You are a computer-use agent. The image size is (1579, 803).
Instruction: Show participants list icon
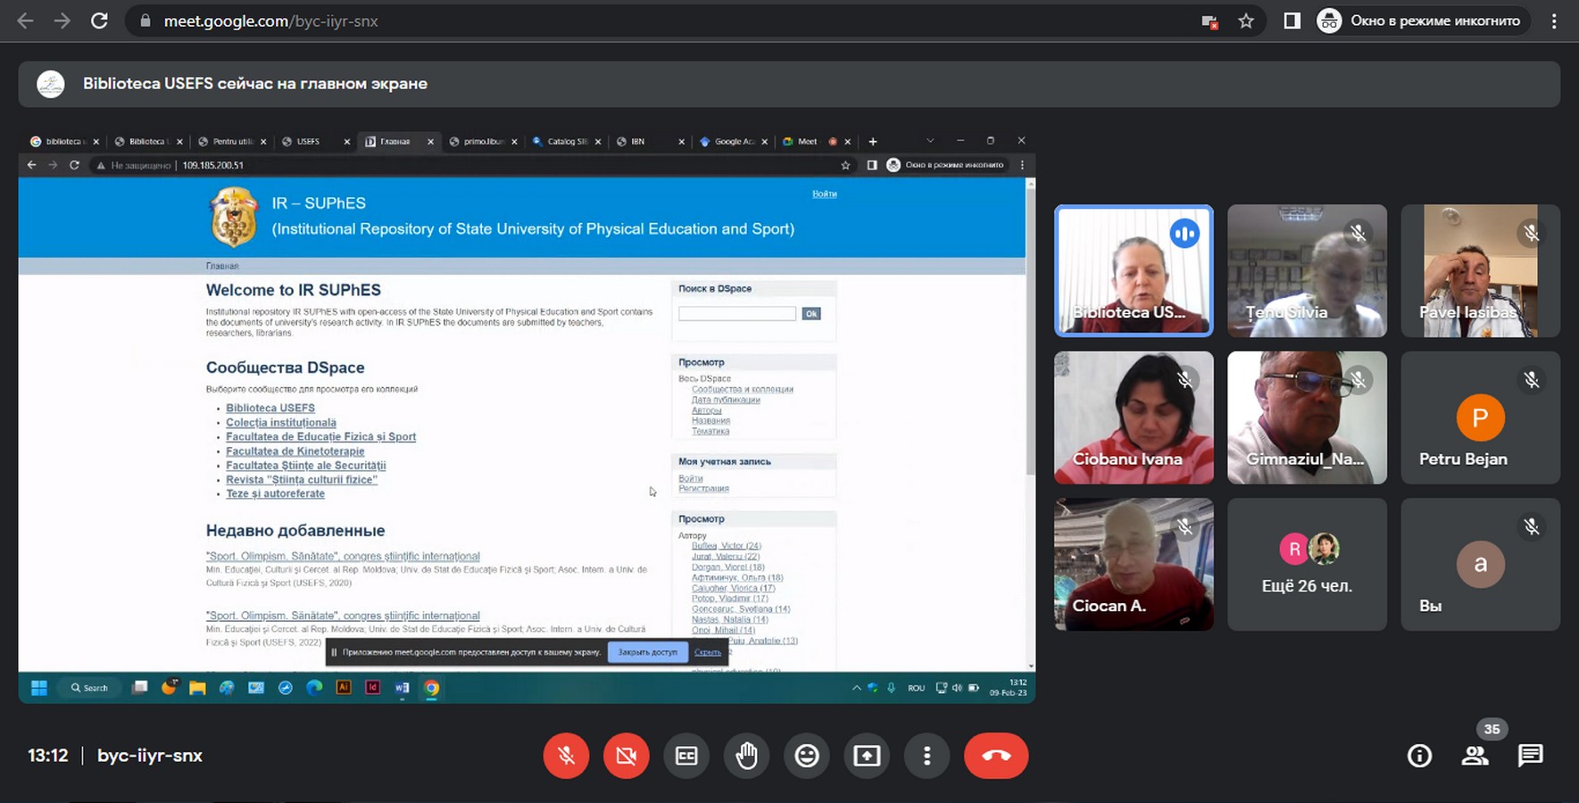pos(1475,756)
